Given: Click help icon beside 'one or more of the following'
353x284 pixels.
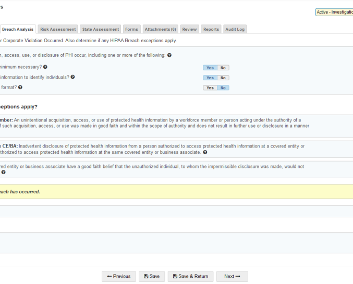Looking at the screenshot, I should tap(169, 55).
